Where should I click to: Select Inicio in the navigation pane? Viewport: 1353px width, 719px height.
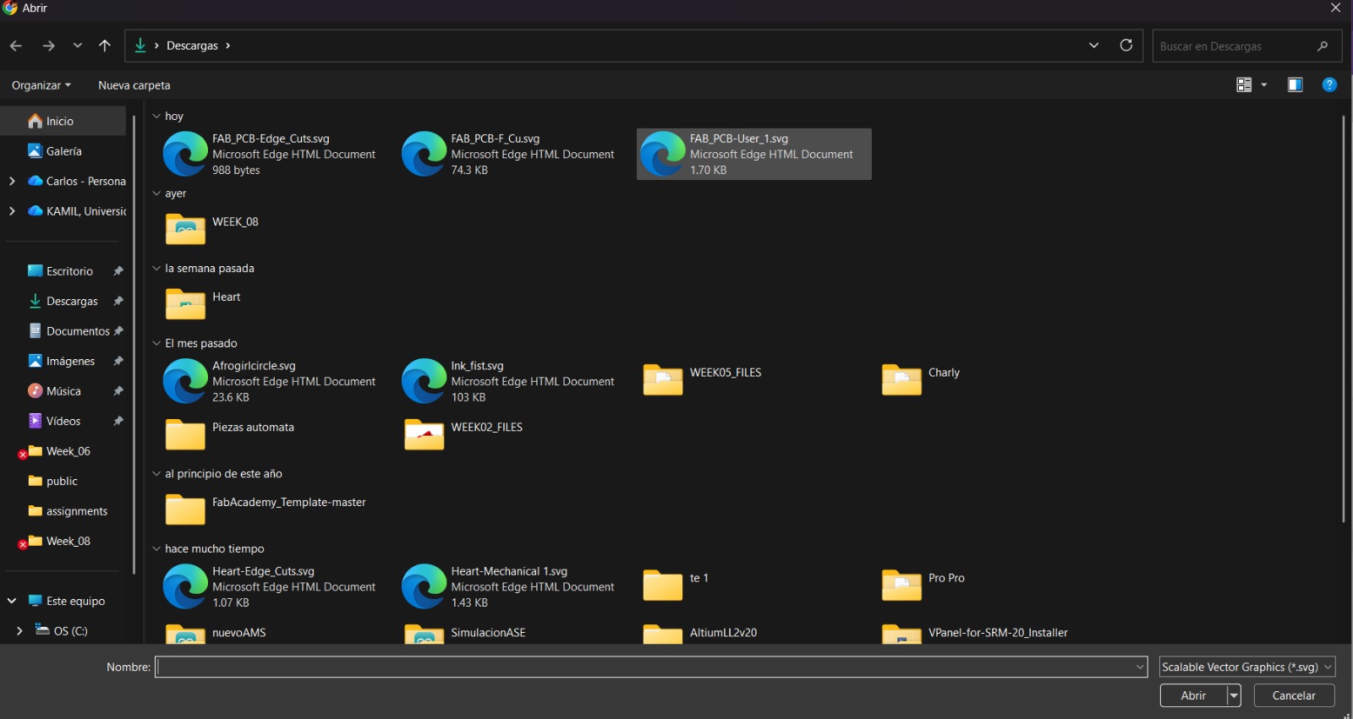(63, 121)
